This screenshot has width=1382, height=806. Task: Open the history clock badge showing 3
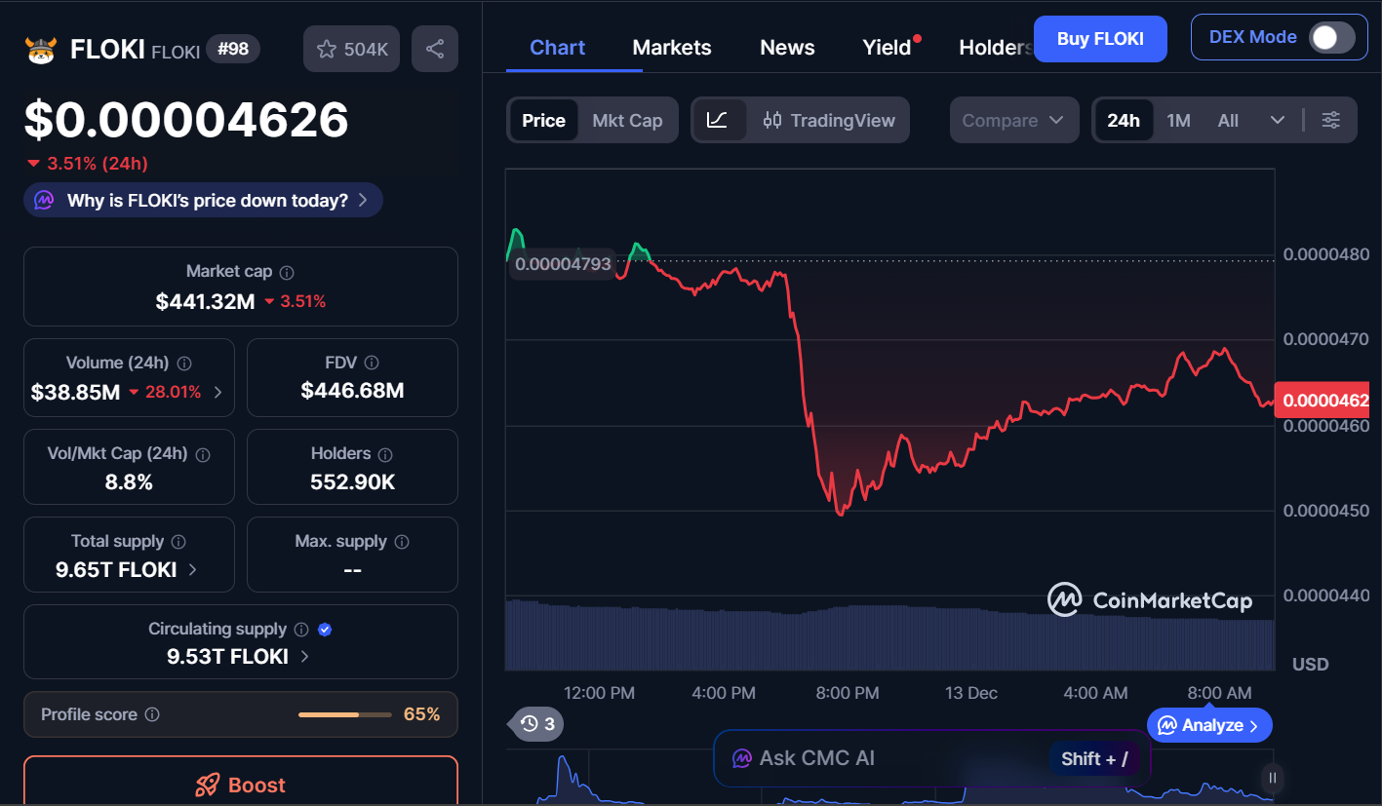click(x=537, y=724)
